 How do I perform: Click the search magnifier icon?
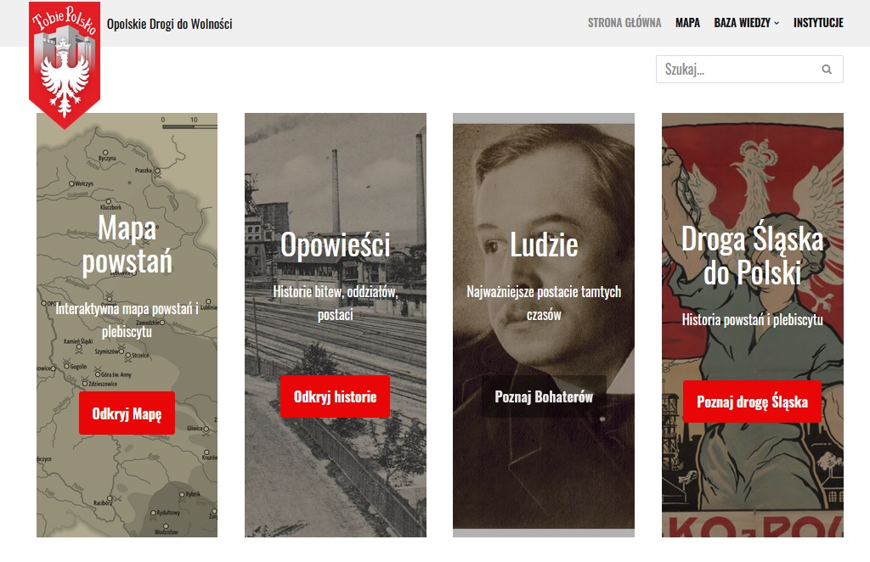tap(827, 70)
